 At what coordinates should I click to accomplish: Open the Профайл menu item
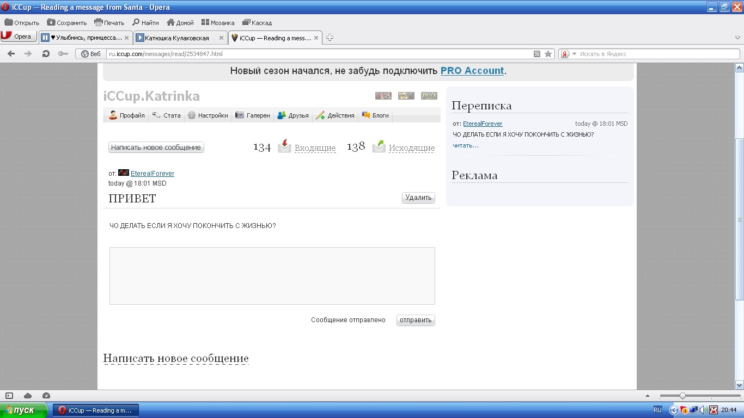[126, 115]
